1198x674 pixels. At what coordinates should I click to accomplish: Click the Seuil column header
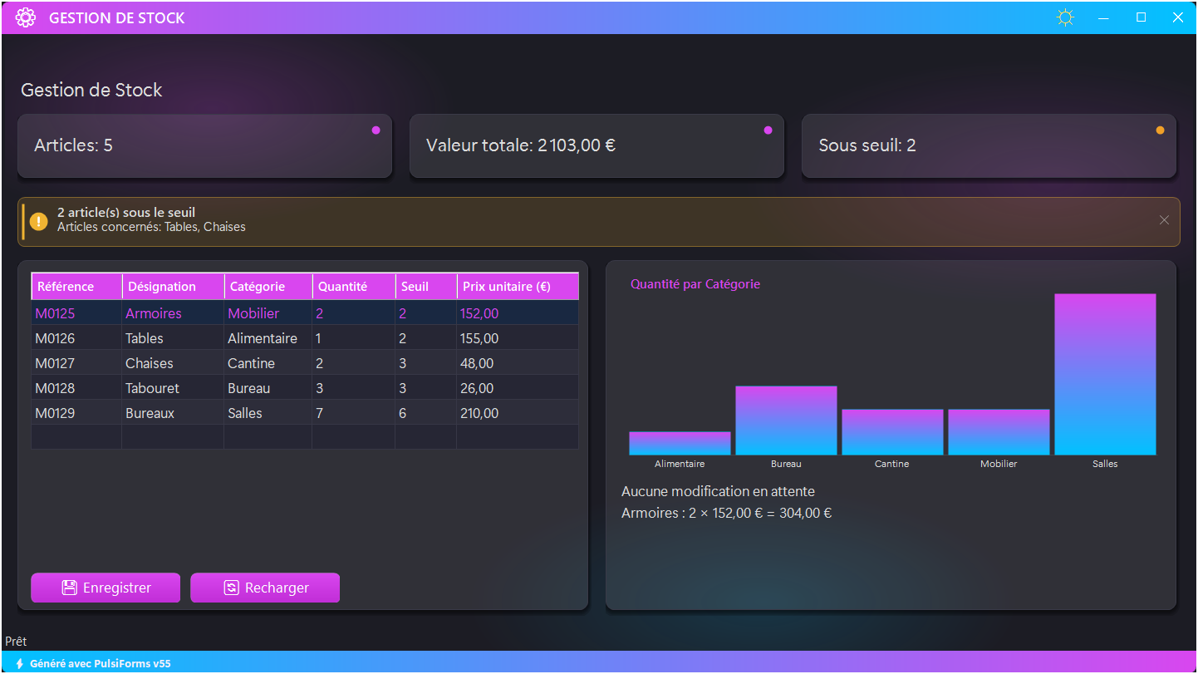click(426, 286)
